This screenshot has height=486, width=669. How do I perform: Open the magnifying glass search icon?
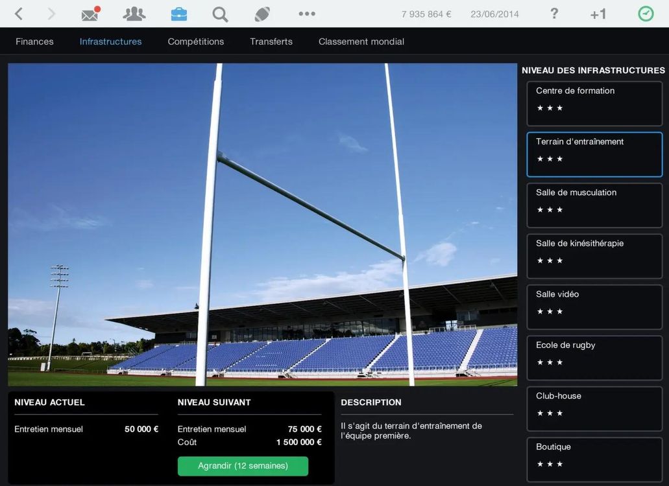220,14
